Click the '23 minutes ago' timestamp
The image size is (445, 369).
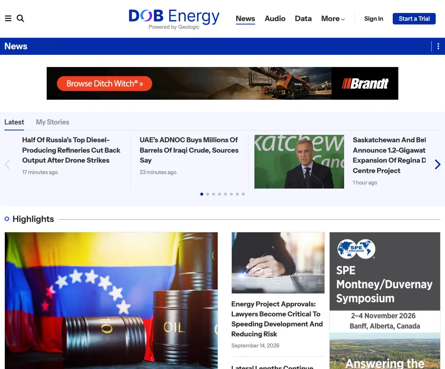(158, 172)
